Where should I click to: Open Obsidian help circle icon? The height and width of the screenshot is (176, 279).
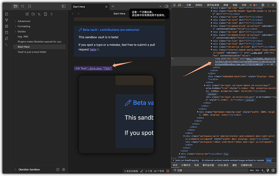tap(58, 170)
